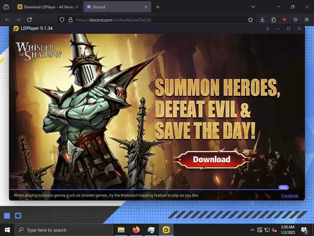Click the taskbar search box
Viewport: 314px width, 236px height.
click(x=64, y=230)
